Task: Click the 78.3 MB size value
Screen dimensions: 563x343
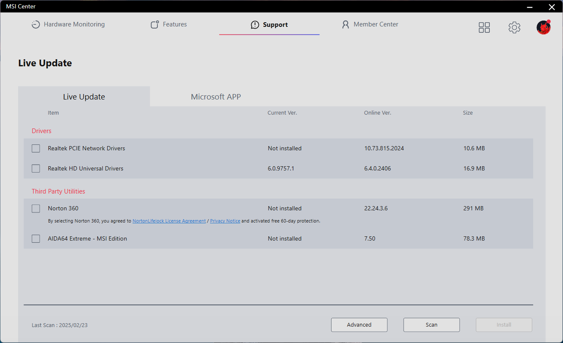Action: pyautogui.click(x=474, y=238)
